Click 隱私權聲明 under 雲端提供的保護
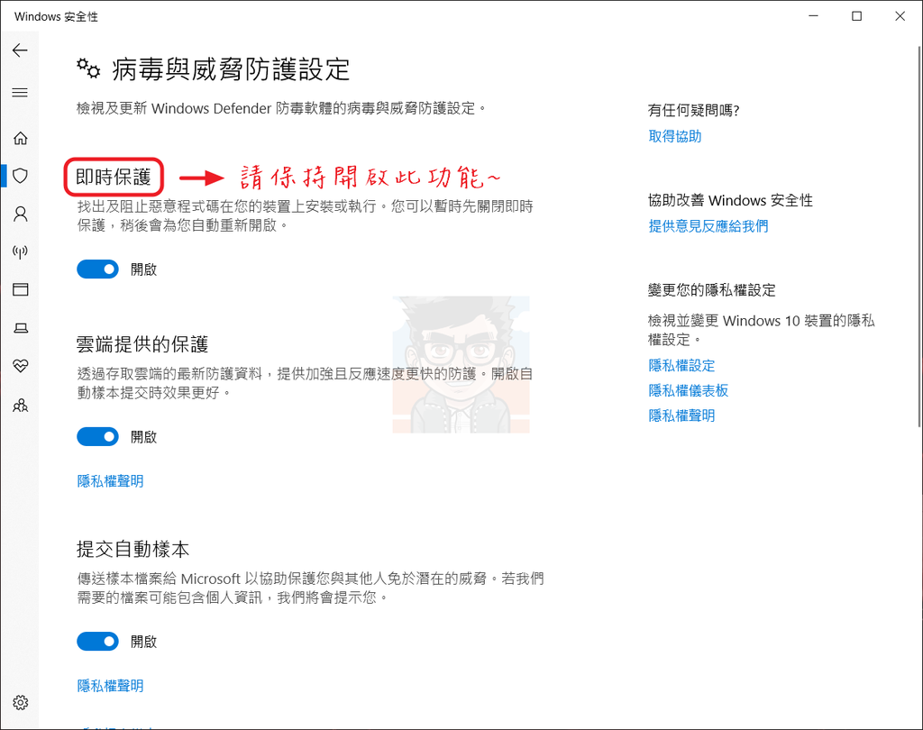 pos(110,480)
